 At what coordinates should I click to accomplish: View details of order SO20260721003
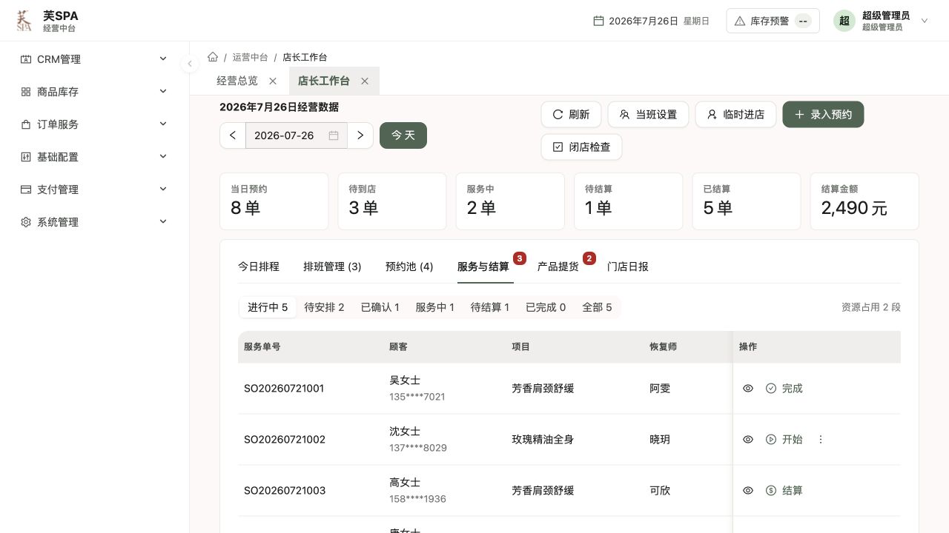[x=748, y=490]
